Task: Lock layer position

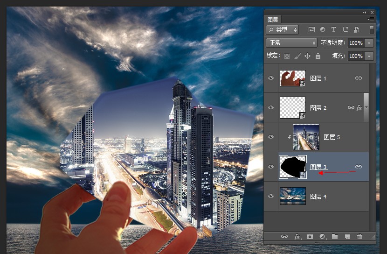Action: coord(308,56)
